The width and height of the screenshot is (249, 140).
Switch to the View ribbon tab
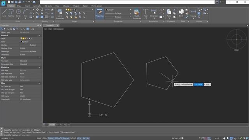57,6
